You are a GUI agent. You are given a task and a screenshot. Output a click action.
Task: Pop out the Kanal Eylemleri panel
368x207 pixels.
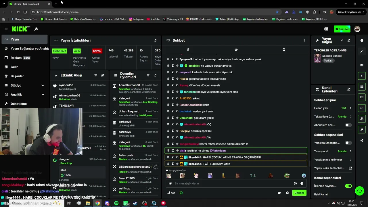(349, 90)
